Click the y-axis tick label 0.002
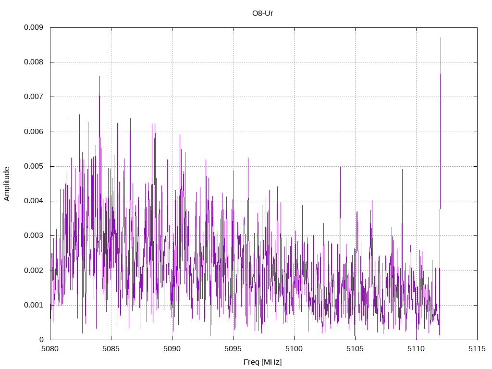 pos(34,271)
